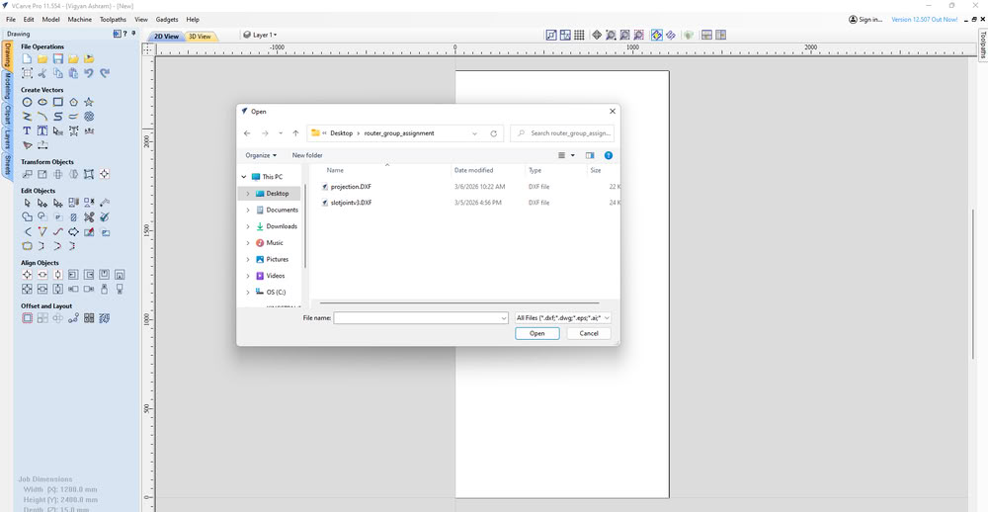Click the Save File diskette icon

click(x=58, y=58)
